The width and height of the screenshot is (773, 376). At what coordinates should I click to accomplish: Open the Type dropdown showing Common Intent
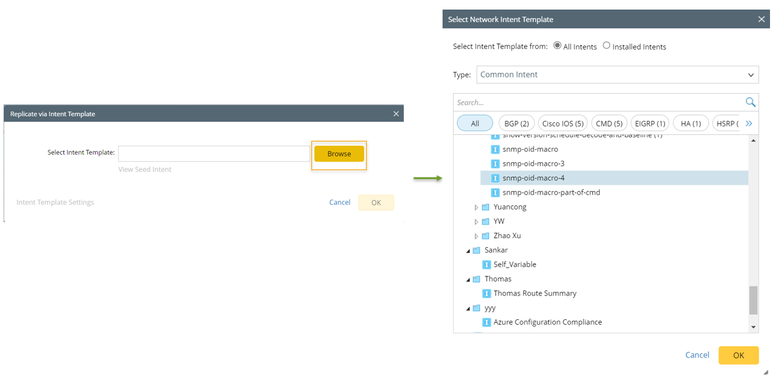pos(617,75)
